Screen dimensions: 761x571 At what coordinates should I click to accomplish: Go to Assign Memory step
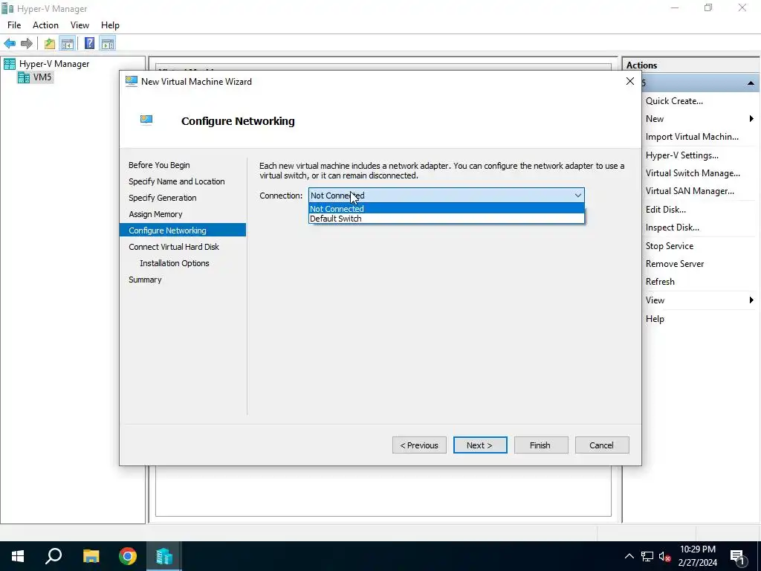155,214
